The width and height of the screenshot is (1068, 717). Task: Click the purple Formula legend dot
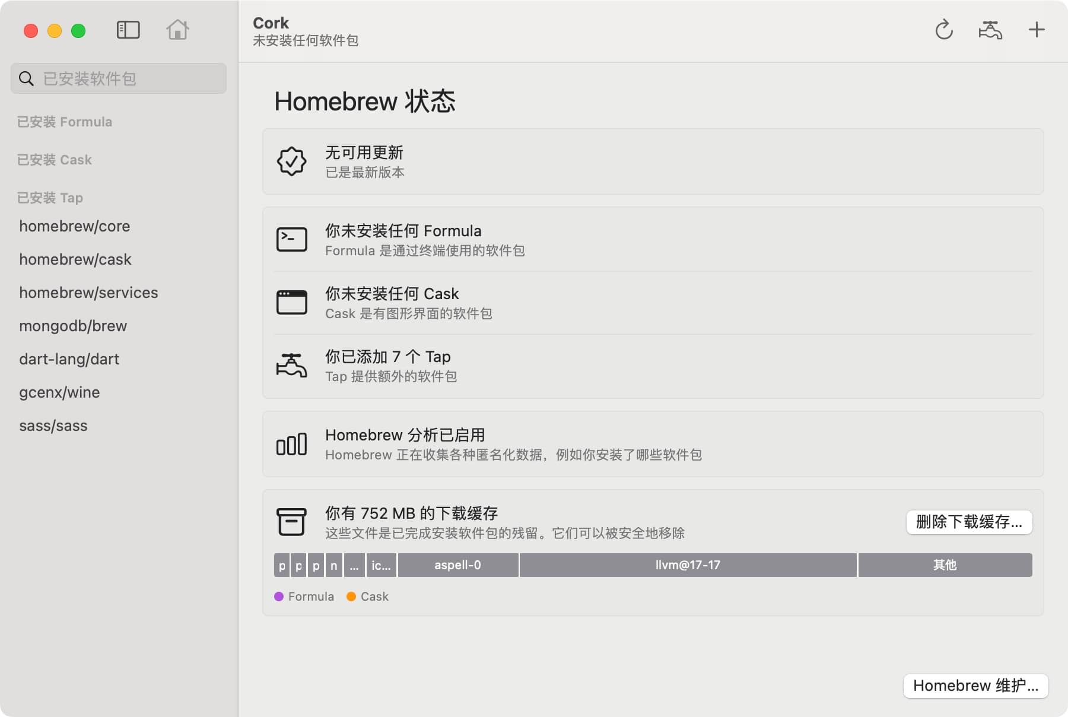[x=279, y=597]
